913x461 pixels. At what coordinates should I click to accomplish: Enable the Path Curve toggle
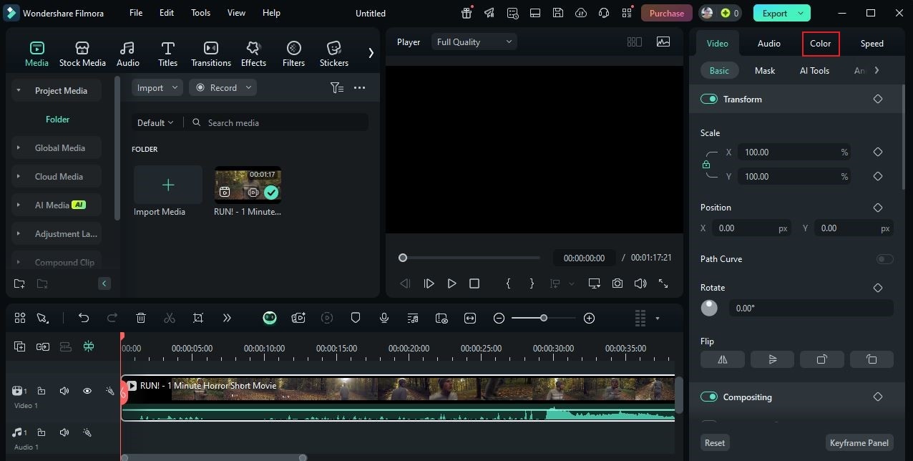[885, 259]
